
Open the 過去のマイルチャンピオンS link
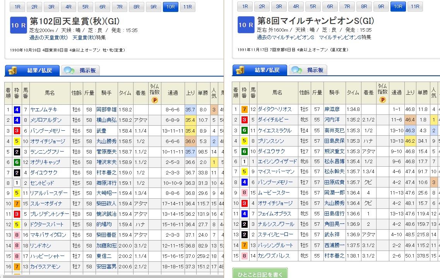click(x=285, y=38)
